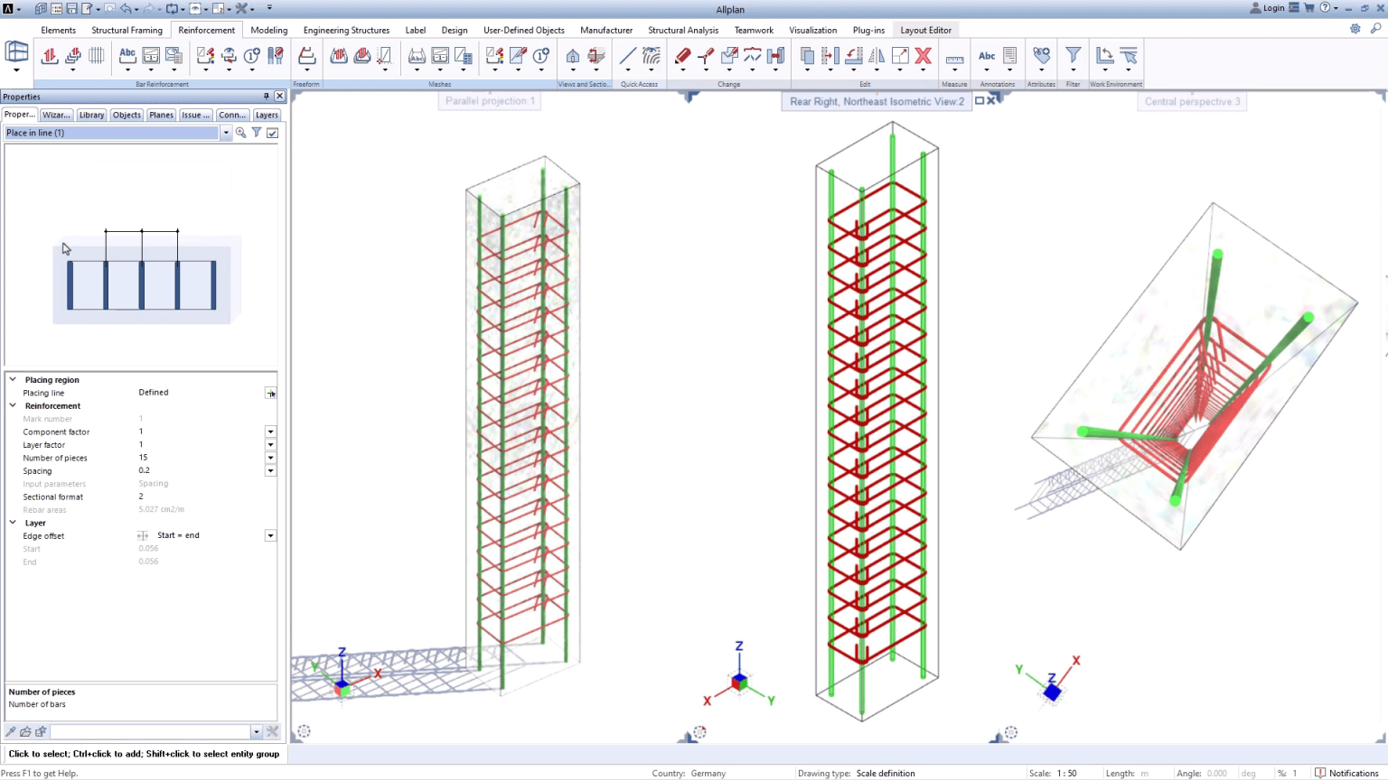Pin the Properties palette
1388x780 pixels.
[266, 97]
